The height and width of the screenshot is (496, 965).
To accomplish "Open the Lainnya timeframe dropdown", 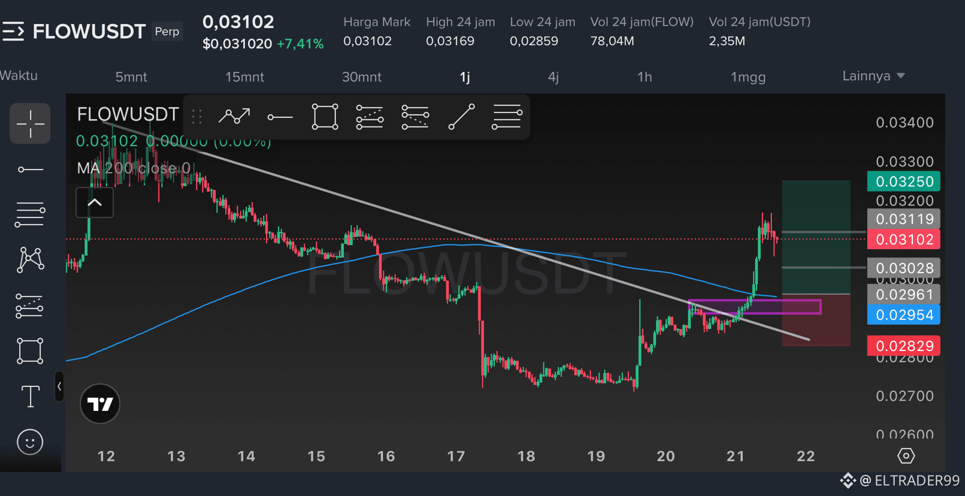I will [x=873, y=76].
